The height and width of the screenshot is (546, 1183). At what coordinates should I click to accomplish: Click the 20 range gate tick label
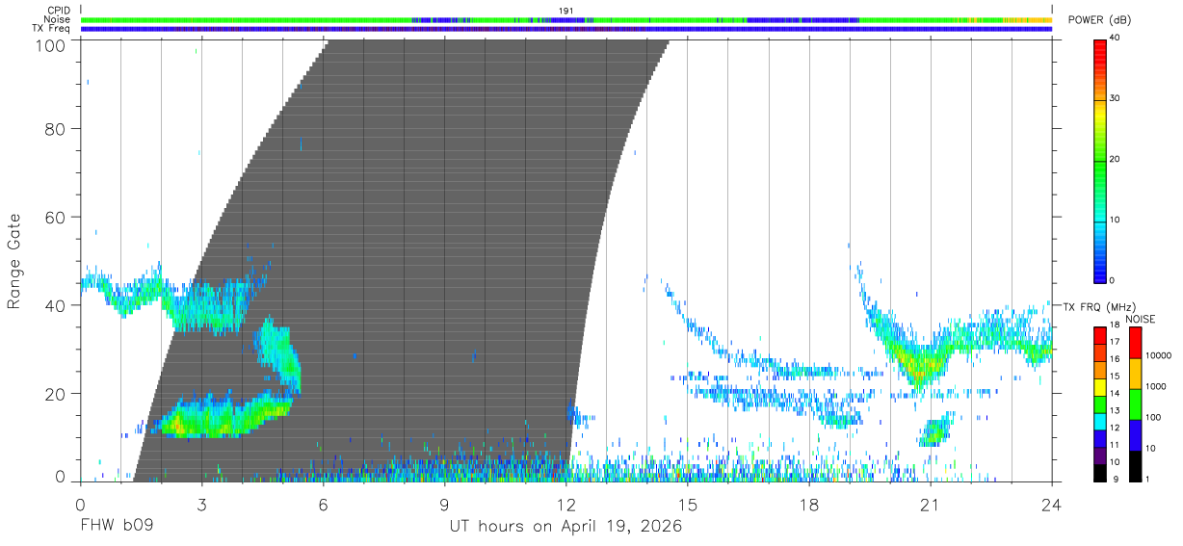[x=54, y=394]
